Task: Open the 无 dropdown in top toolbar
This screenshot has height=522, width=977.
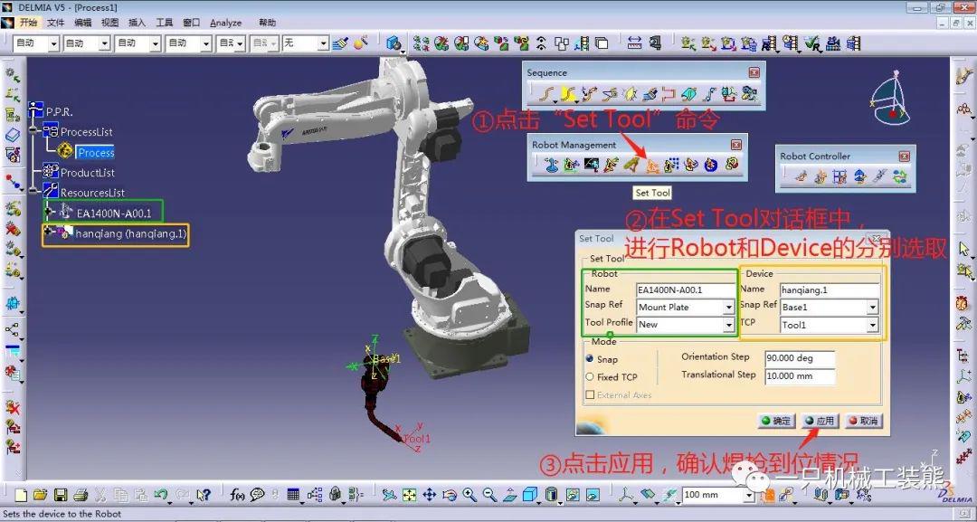Action: pyautogui.click(x=323, y=43)
